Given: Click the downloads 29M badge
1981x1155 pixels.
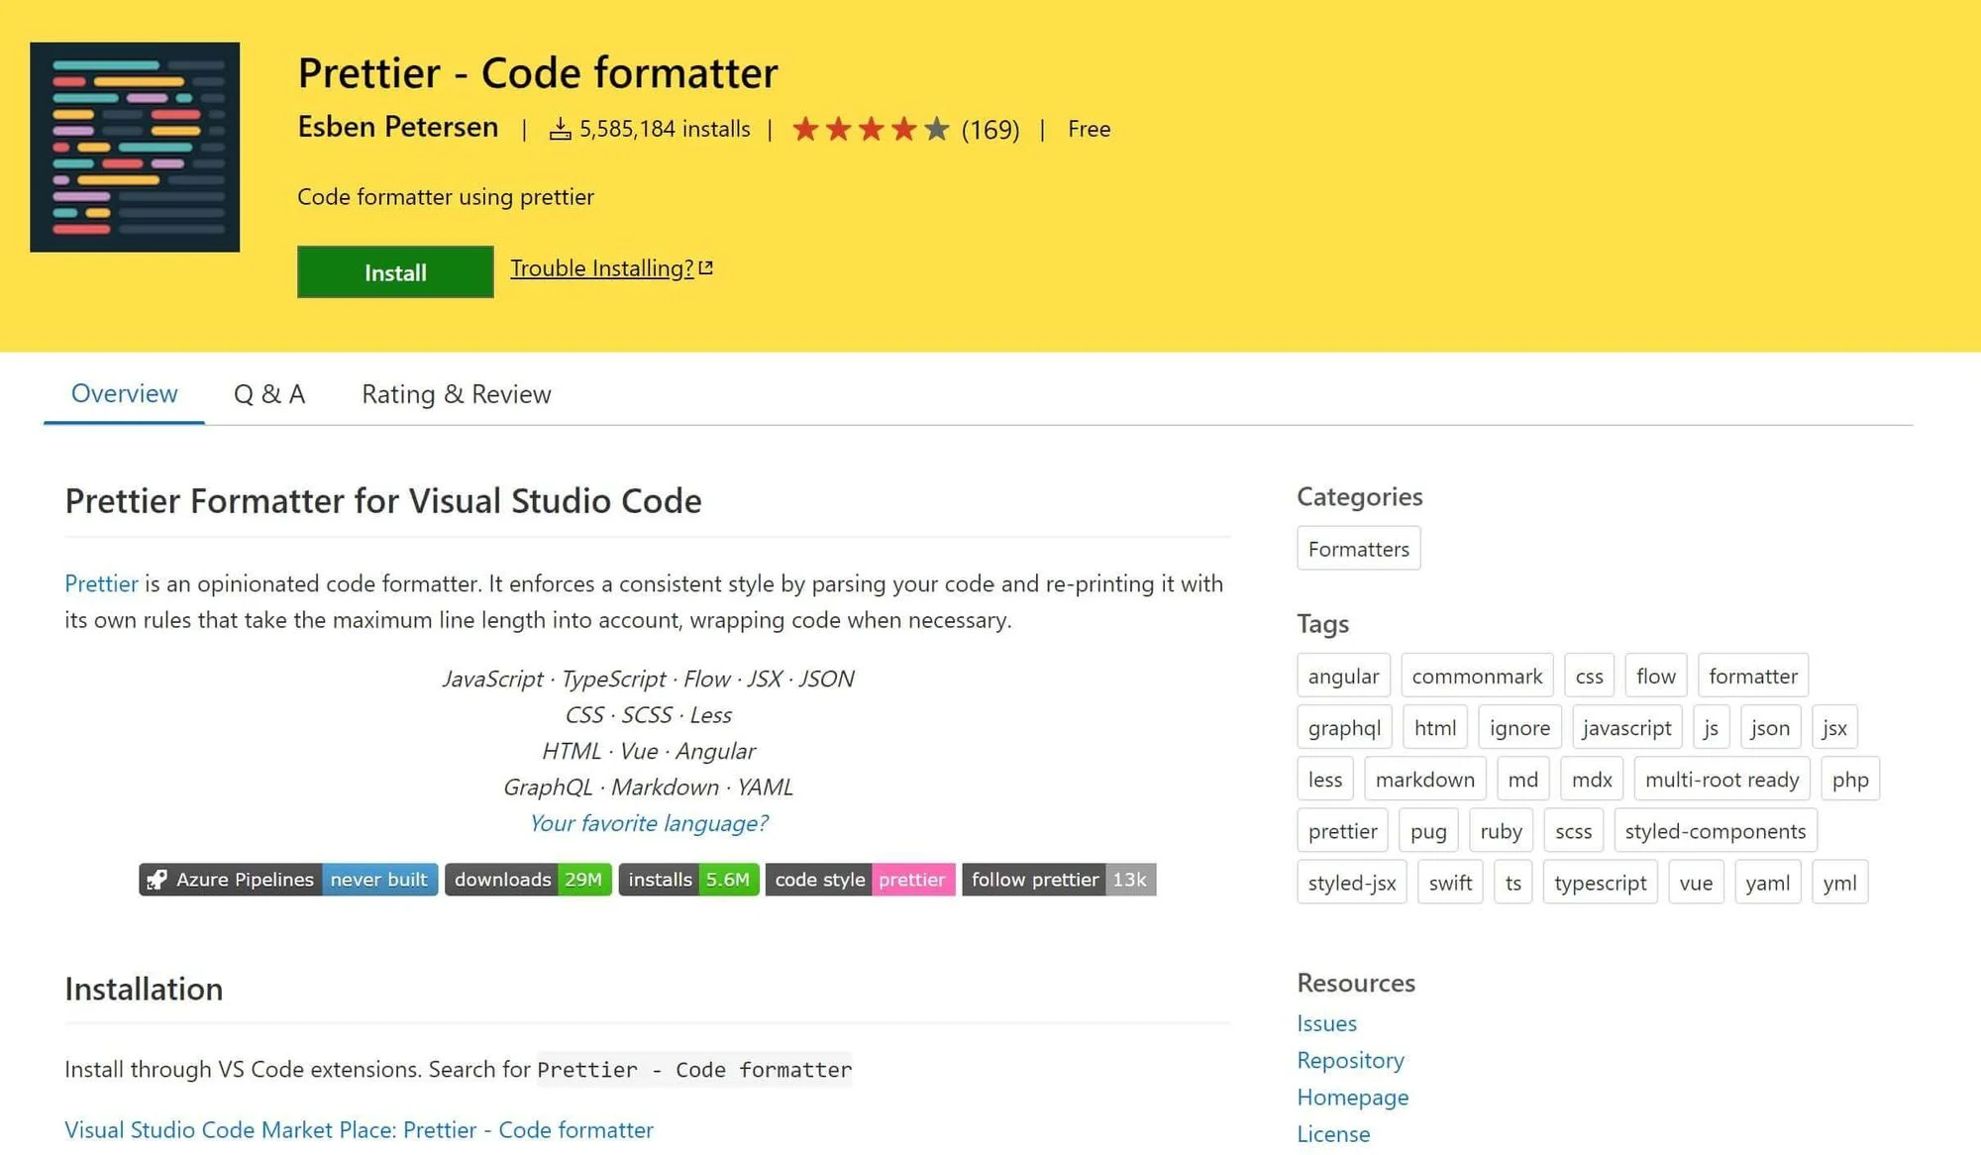Looking at the screenshot, I should [528, 880].
